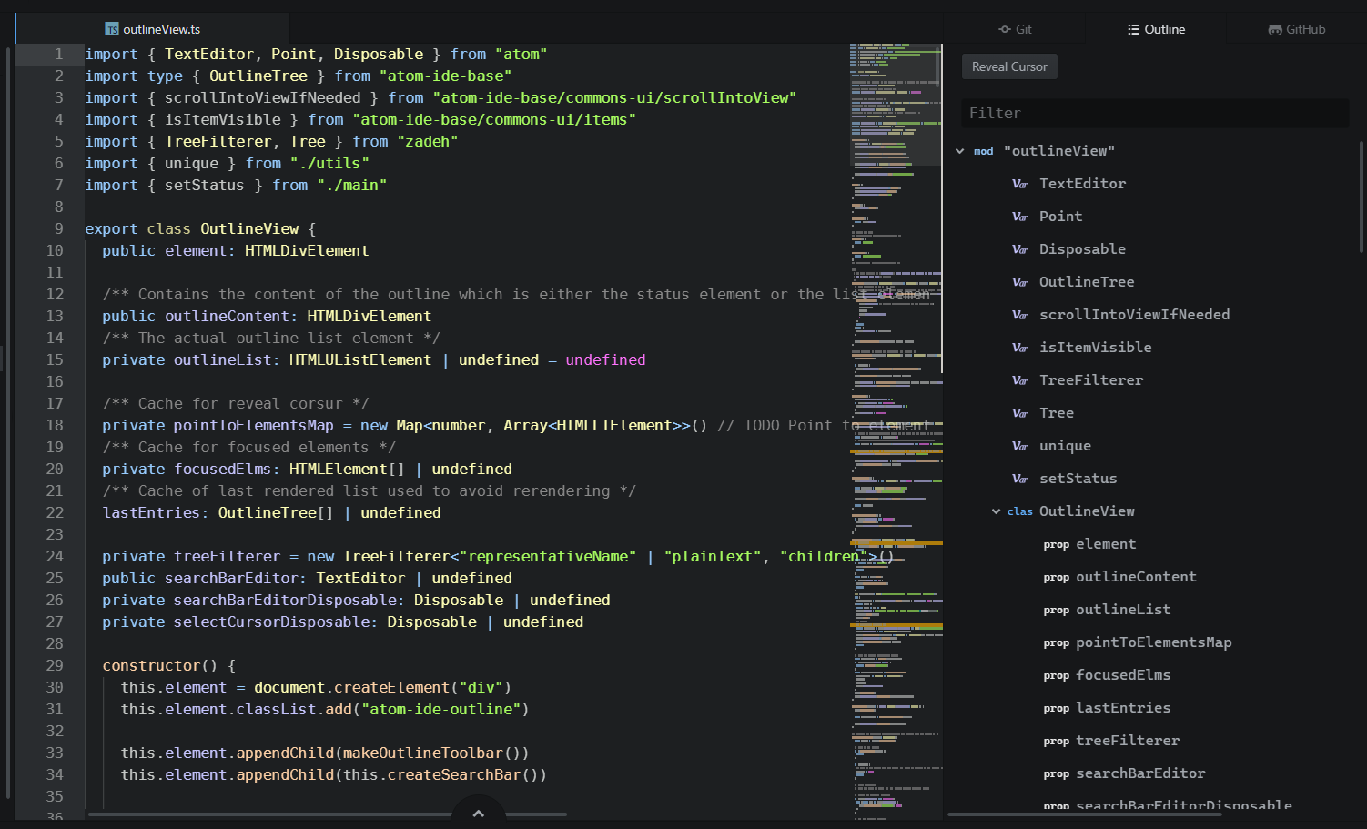Click the Var icon beside Point
1367x829 pixels.
tap(1020, 217)
